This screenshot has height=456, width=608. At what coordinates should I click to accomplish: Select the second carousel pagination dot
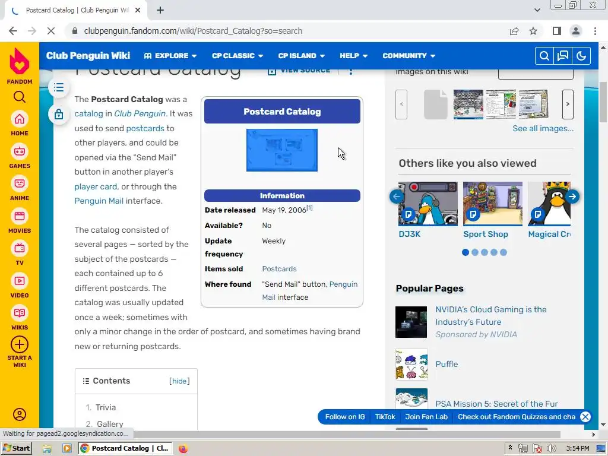[475, 252]
